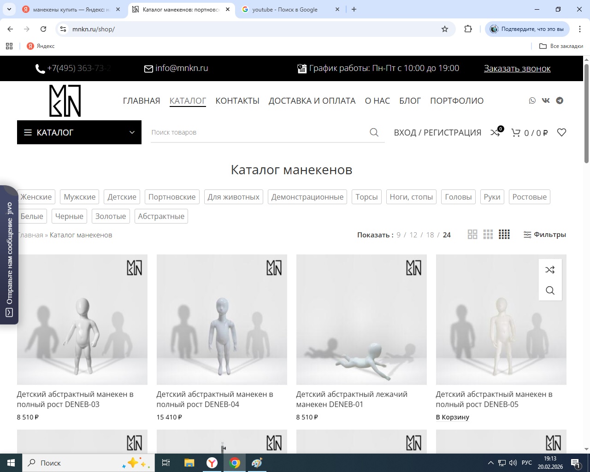Filter by Женские category
The width and height of the screenshot is (590, 472).
[36, 197]
